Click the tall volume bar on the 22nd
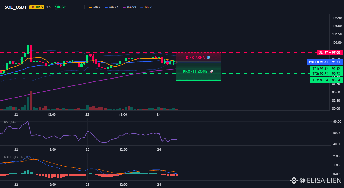Image resolution: width=344 pixels, height=188 pixels. pos(31,101)
